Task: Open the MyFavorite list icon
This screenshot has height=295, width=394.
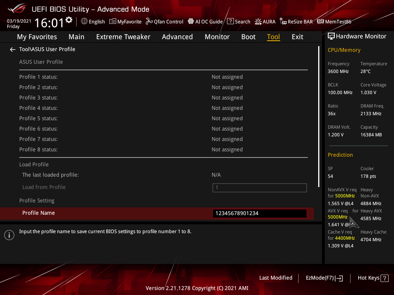Action: click(113, 22)
